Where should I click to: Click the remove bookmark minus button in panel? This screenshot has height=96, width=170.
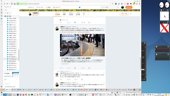pos(10,13)
